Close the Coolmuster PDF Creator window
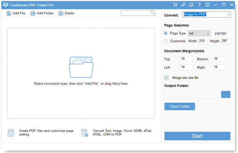Viewport: 238px width, 153px height. [x=232, y=5]
